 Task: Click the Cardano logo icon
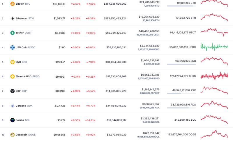pyautogui.click(x=12, y=106)
